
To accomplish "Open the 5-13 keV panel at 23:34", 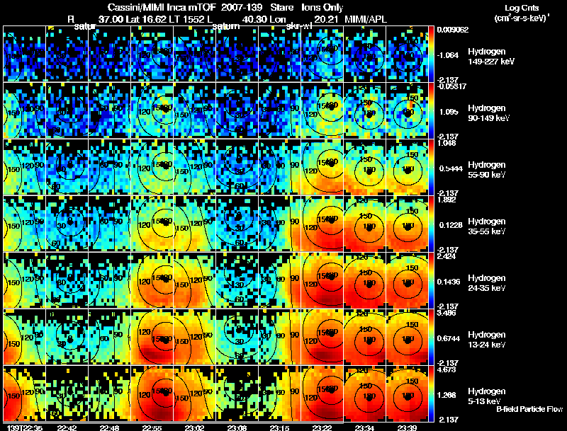I will tap(365, 393).
